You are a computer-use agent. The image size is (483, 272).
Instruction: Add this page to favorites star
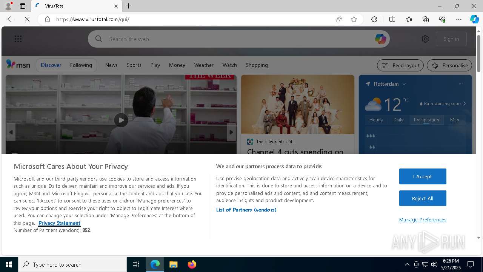point(354,19)
